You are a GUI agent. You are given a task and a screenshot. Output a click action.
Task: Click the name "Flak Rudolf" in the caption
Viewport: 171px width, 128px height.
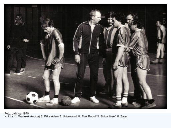pyautogui.click(x=89, y=116)
